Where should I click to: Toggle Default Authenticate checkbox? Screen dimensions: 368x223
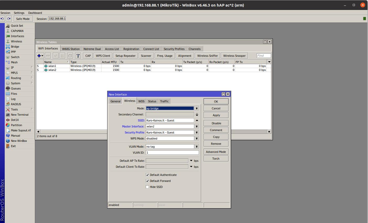coord(147,175)
